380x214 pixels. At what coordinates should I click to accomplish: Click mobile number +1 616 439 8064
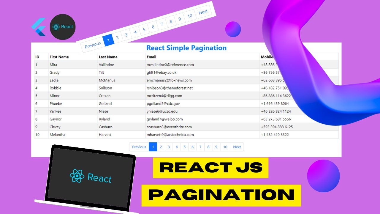tap(275, 103)
